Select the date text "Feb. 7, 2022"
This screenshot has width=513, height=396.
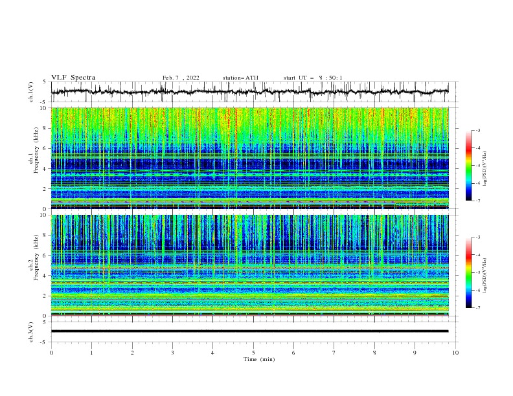click(181, 78)
